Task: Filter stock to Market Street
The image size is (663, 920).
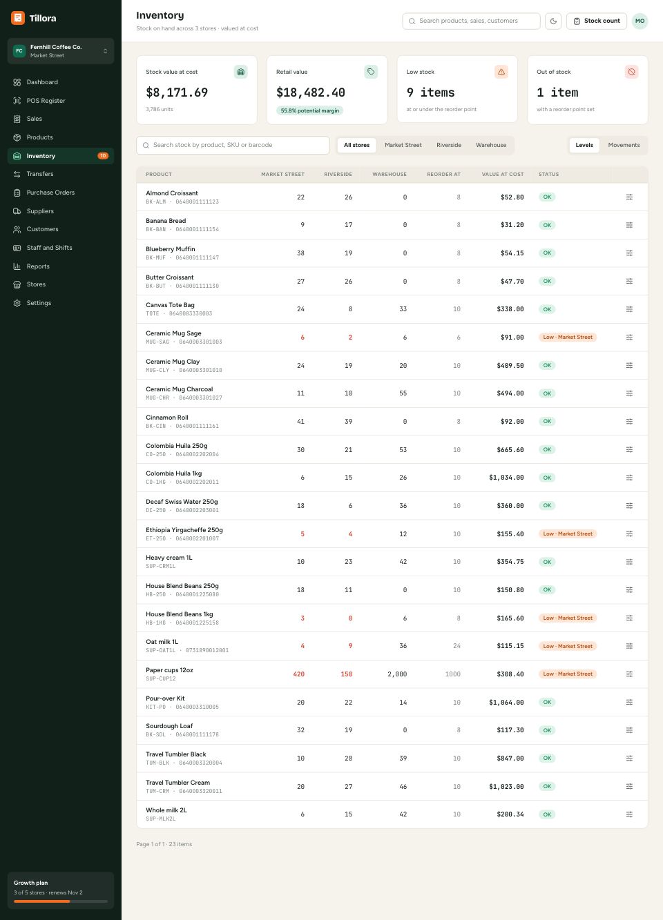Action: pos(403,145)
